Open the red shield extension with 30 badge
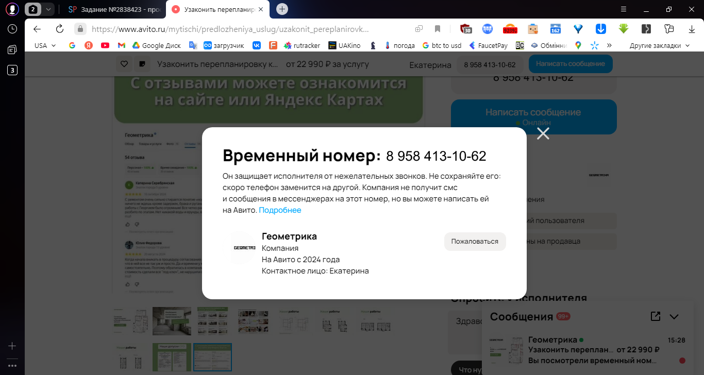The image size is (704, 375). (x=466, y=29)
